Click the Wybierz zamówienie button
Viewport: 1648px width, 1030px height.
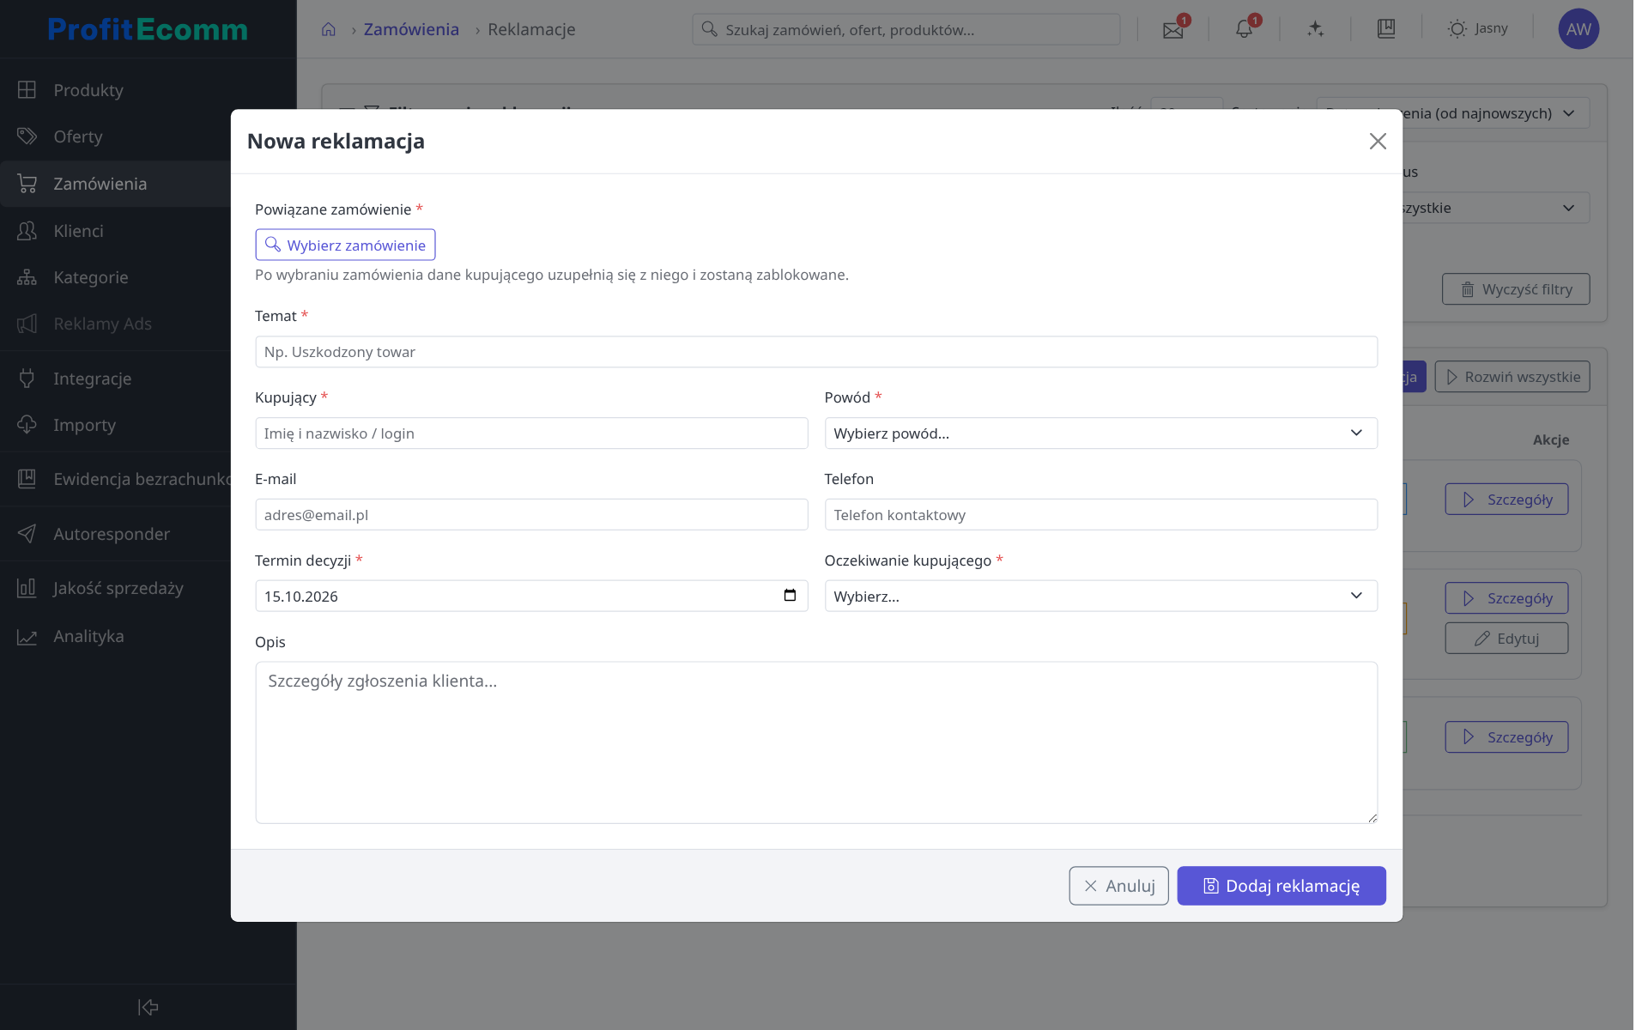coord(345,245)
